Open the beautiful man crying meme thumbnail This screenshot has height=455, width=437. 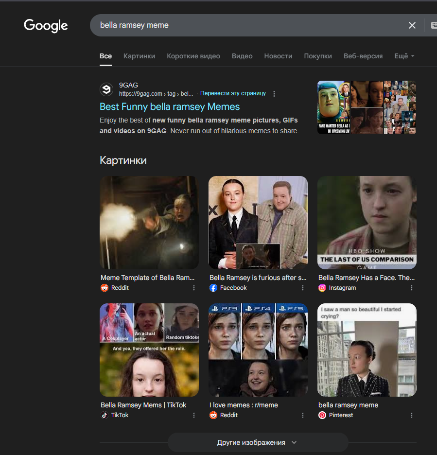click(367, 350)
